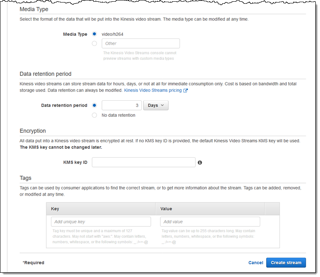Viewport: 320px width, 277px height.
Task: Click the info icon next to KMS key ID
Action: (x=200, y=162)
